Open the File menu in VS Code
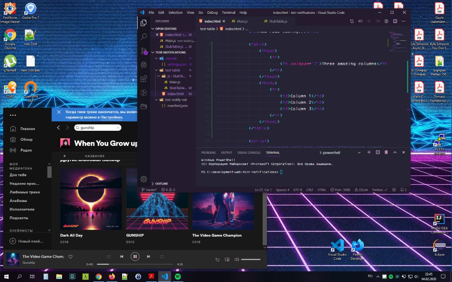Viewport: 452px width, 282px height. point(151,12)
